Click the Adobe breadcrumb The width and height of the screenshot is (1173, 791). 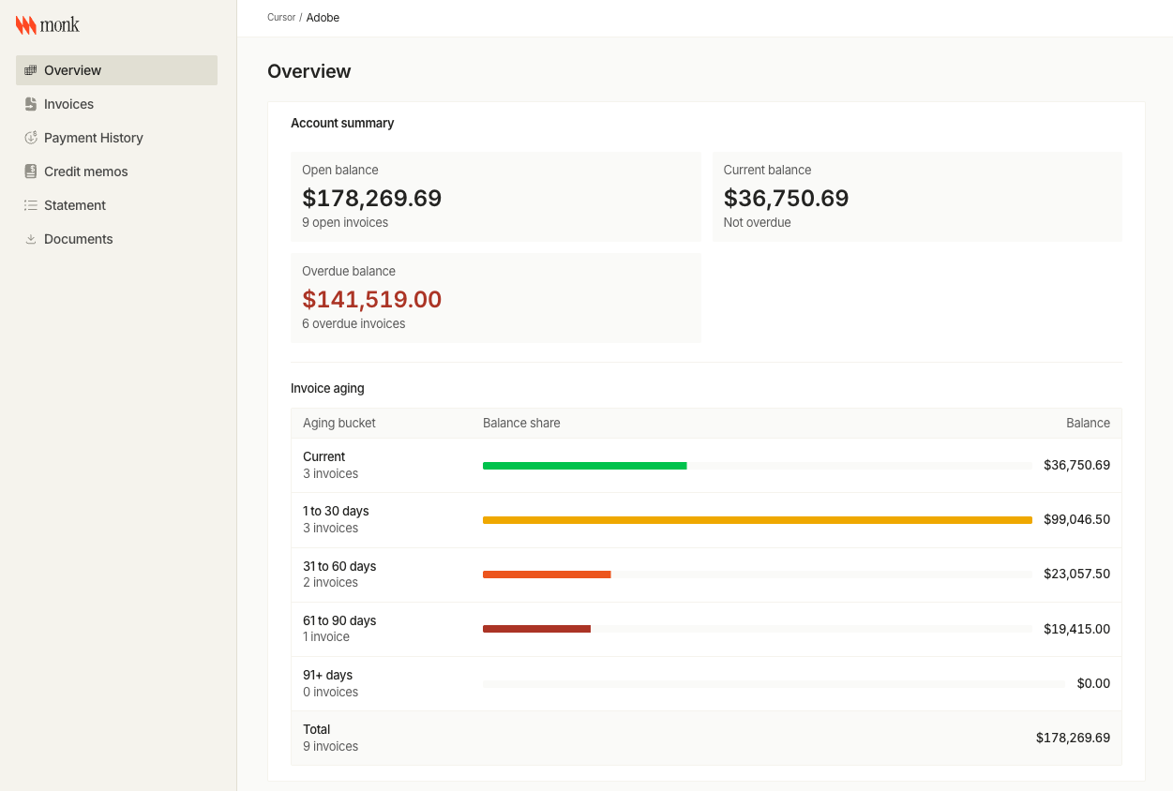click(x=323, y=18)
